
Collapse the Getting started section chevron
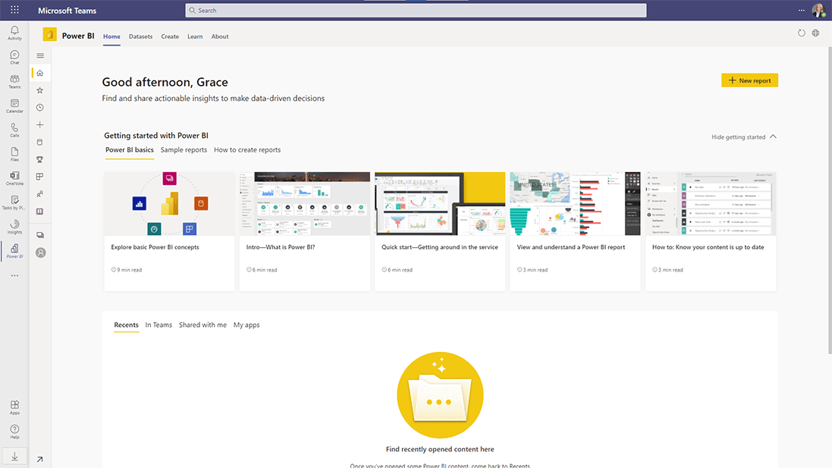tap(772, 136)
